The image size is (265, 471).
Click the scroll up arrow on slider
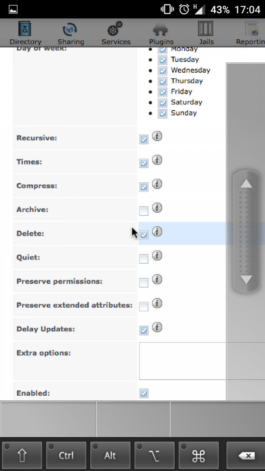pyautogui.click(x=246, y=184)
